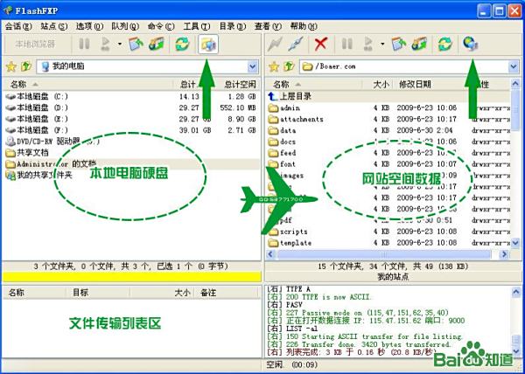Click the right pane pause icon
This screenshot has height=374, width=525.
[x=346, y=44]
